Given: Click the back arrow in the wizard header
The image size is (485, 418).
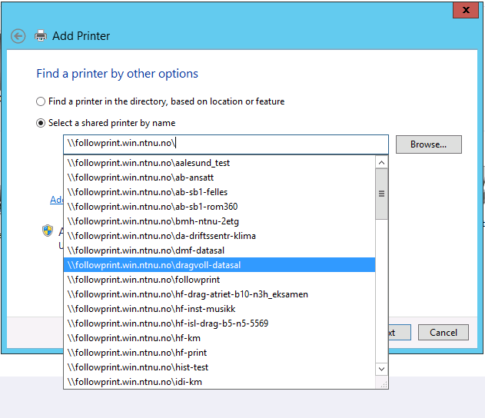Looking at the screenshot, I should (x=18, y=36).
